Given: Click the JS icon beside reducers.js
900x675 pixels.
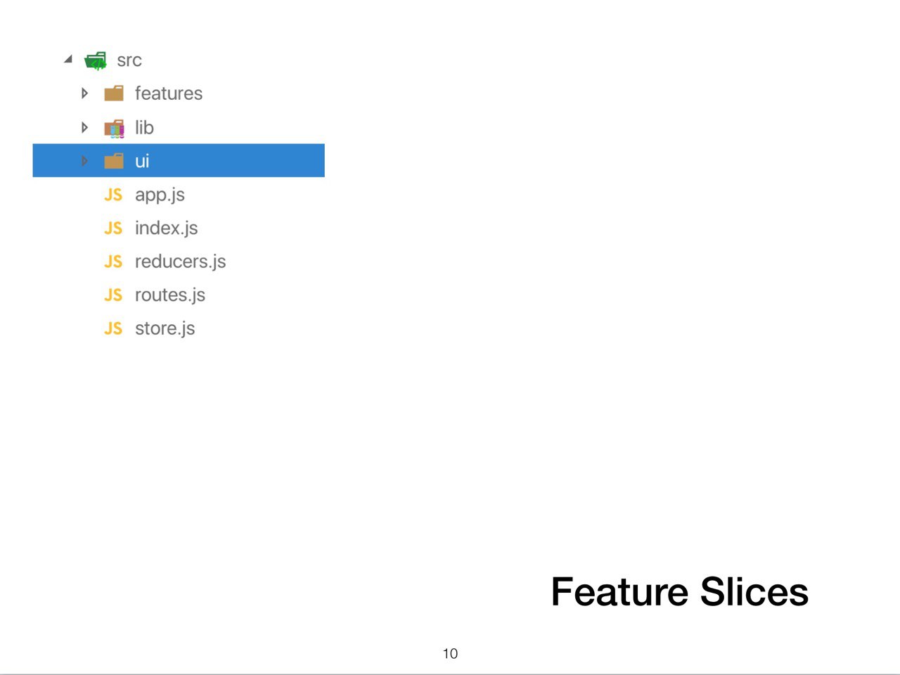Looking at the screenshot, I should click(x=113, y=262).
